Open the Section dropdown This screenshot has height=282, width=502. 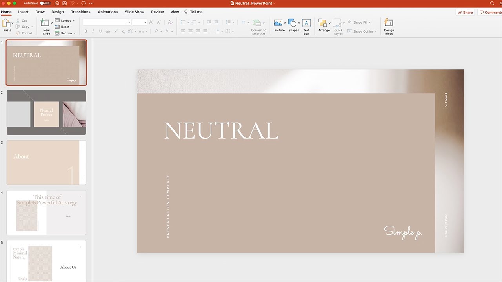point(65,33)
